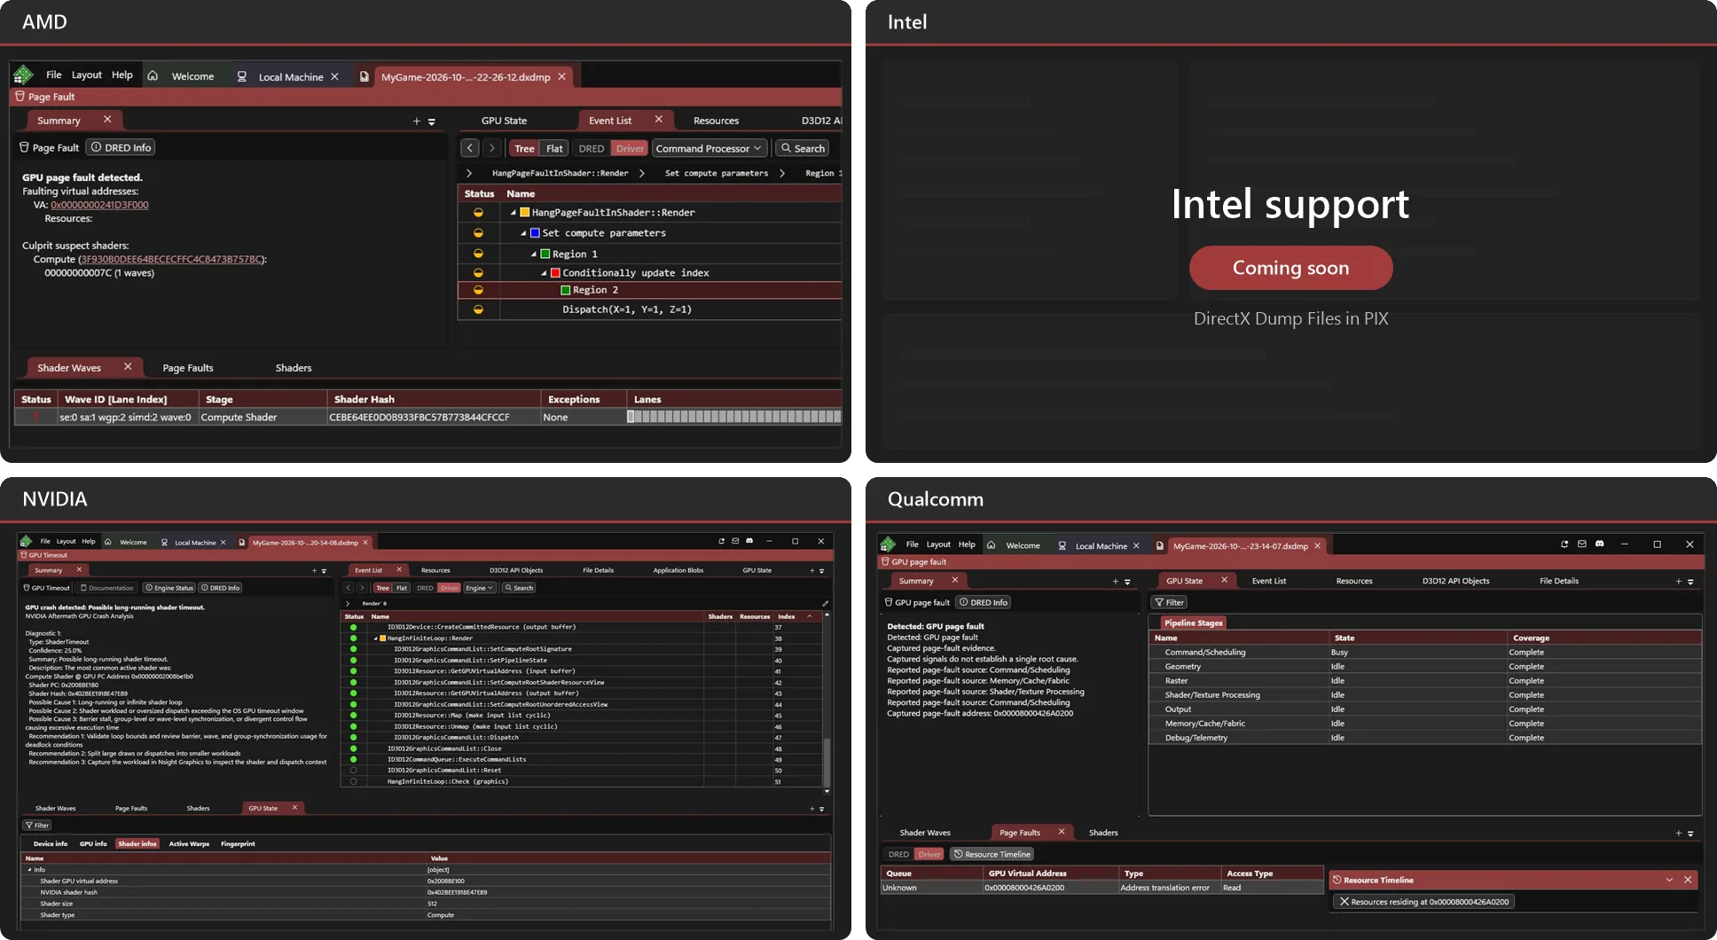Viewport: 1717px width, 940px height.
Task: Click the Lanes bar for the shader wave
Action: point(733,417)
